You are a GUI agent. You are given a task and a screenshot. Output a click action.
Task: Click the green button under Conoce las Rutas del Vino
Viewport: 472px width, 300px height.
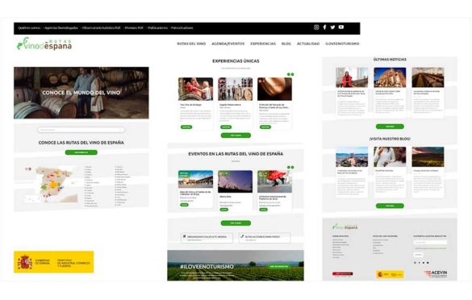81,152
